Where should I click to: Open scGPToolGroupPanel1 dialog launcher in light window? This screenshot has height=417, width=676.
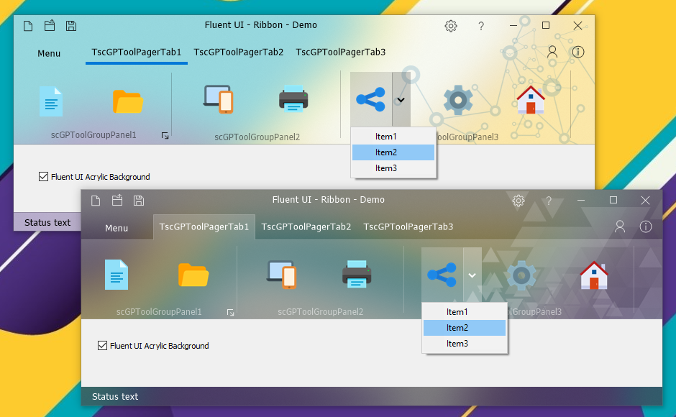pyautogui.click(x=165, y=136)
